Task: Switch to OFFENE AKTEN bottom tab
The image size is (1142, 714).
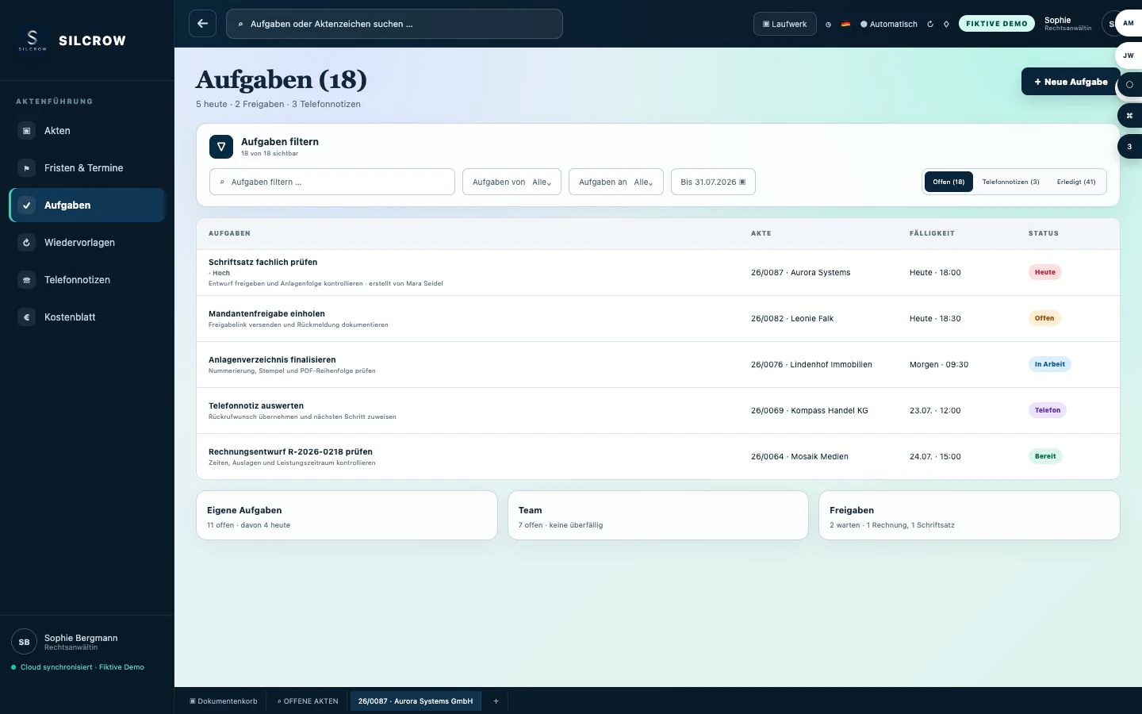Action: click(x=308, y=701)
